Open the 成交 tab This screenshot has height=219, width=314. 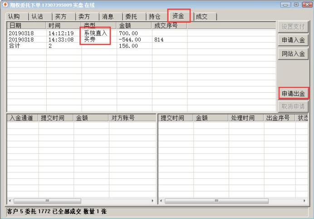(202, 16)
